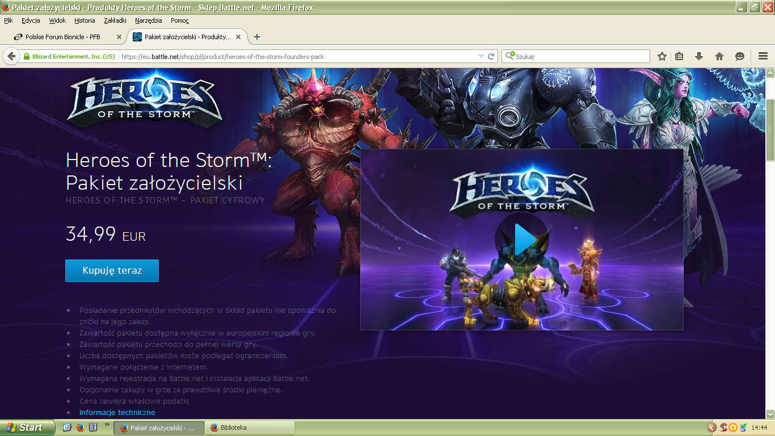Click the 34,99 EUR price text
Image resolution: width=775 pixels, height=436 pixels.
tap(106, 234)
